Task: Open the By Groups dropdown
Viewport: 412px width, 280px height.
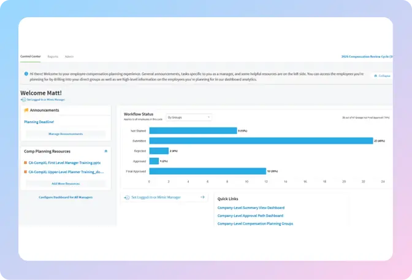Action: pos(189,117)
